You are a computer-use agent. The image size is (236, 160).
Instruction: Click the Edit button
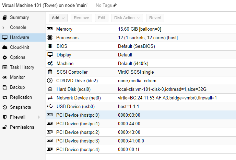pyautogui.click(x=102, y=18)
